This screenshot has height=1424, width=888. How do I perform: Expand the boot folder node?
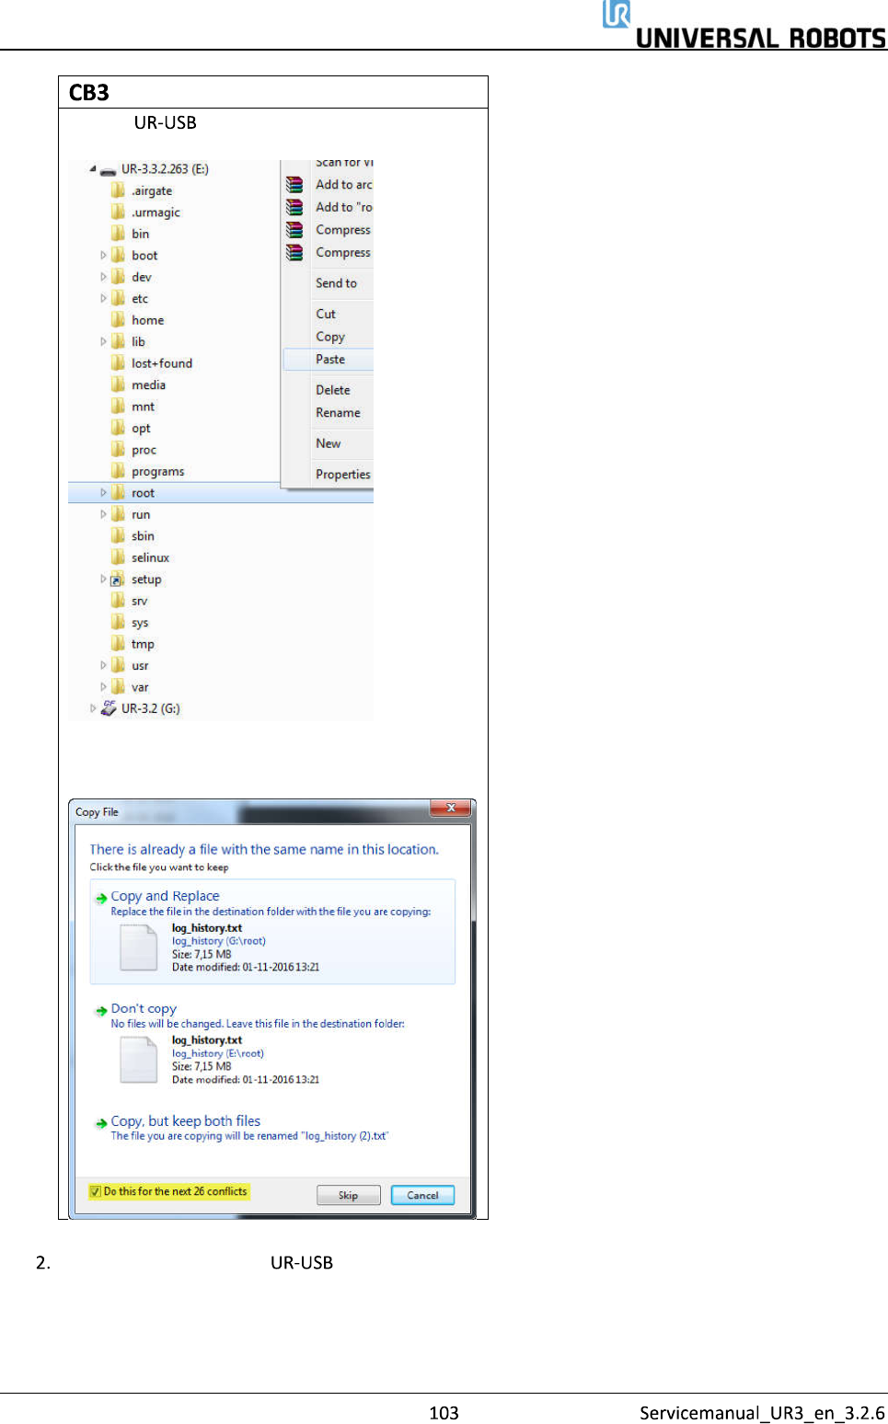(103, 255)
